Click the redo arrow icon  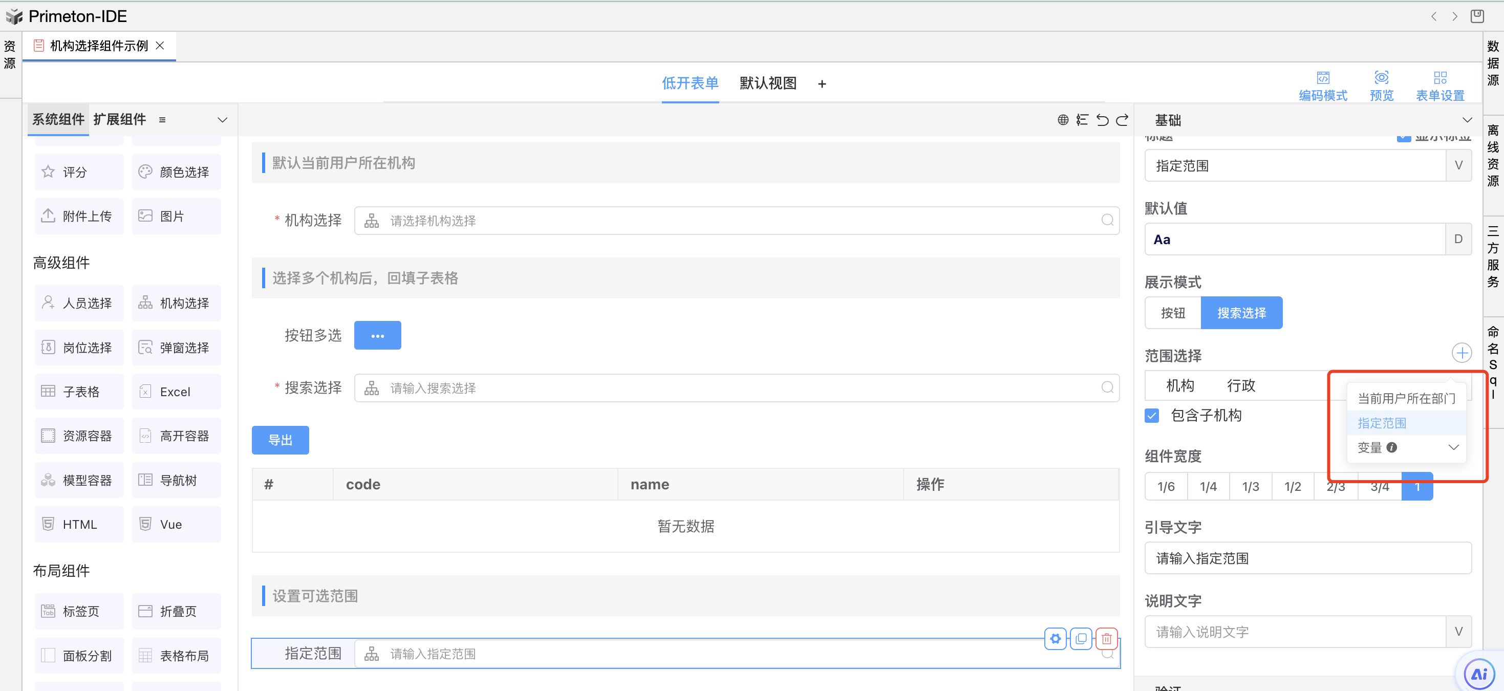[x=1122, y=120]
